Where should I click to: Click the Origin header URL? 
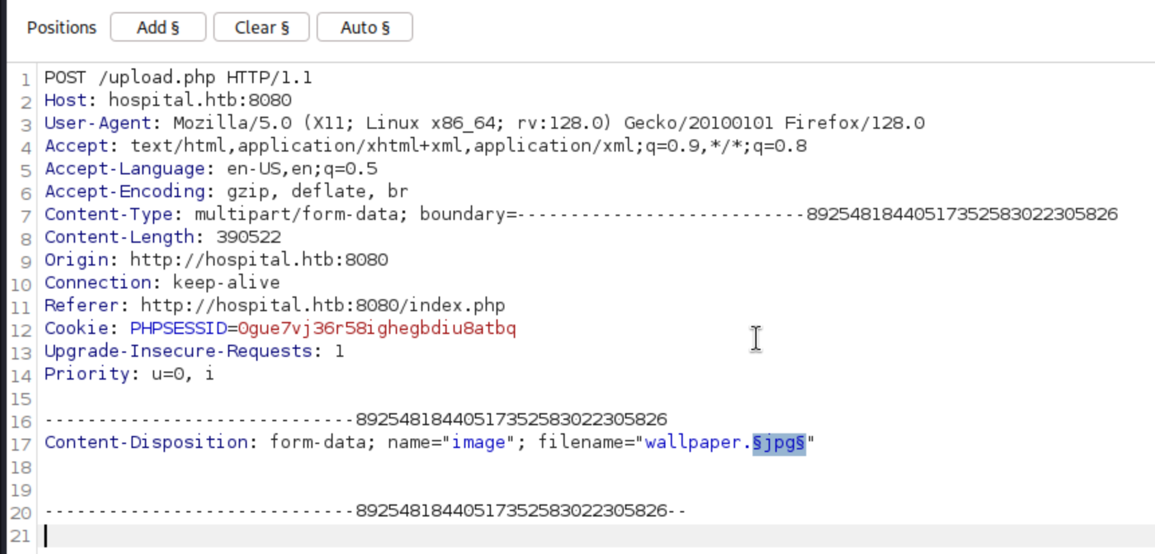(x=258, y=260)
